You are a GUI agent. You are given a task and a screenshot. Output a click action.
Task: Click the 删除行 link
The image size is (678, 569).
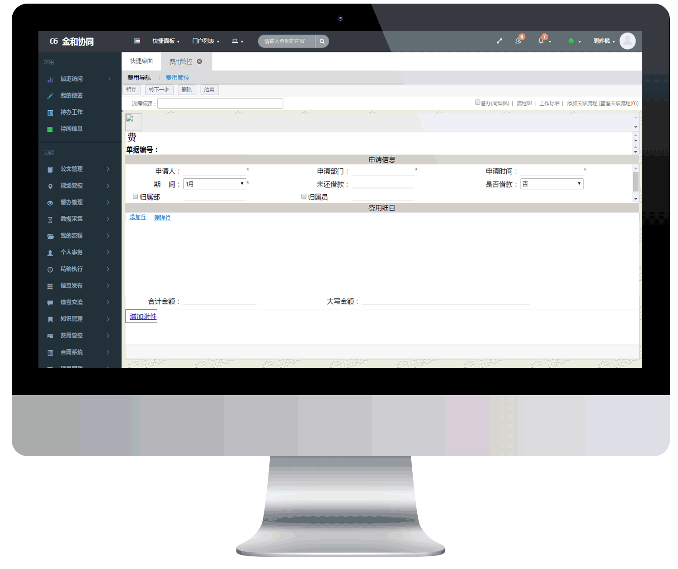point(162,218)
